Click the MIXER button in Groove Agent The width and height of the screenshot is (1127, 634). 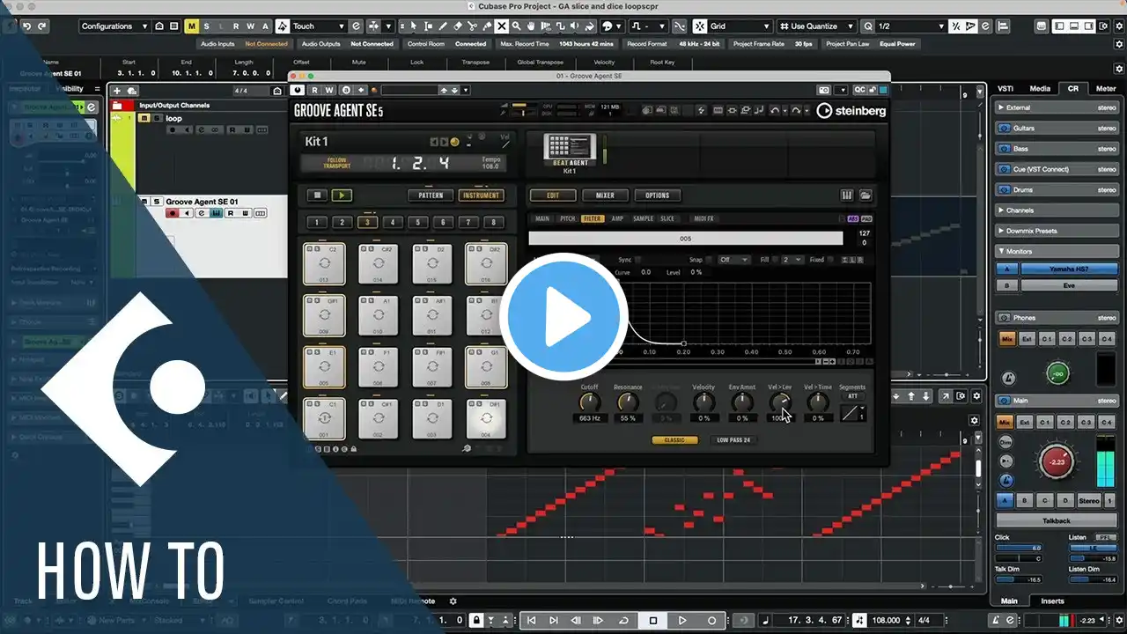point(605,195)
